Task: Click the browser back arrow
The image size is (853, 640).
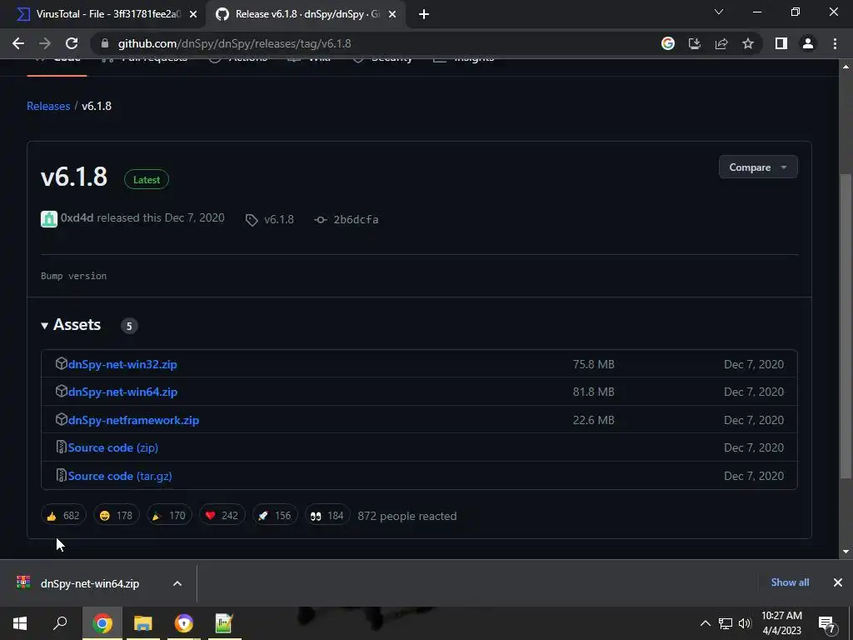Action: [x=18, y=43]
